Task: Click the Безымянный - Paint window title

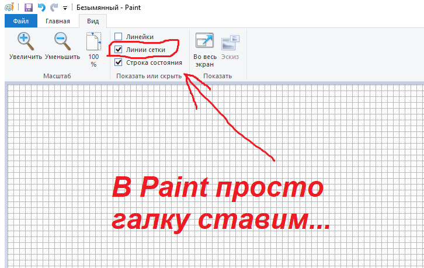Action: coord(109,8)
